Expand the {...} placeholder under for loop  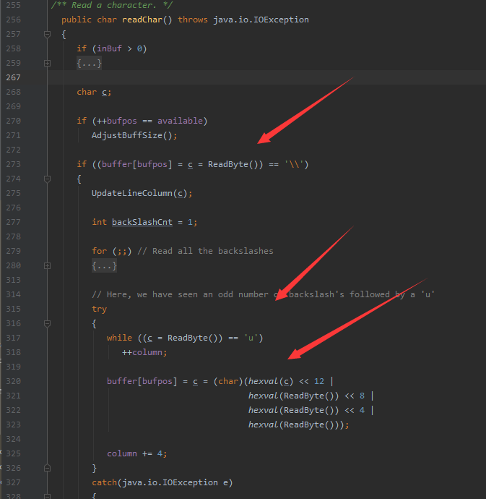pos(104,265)
